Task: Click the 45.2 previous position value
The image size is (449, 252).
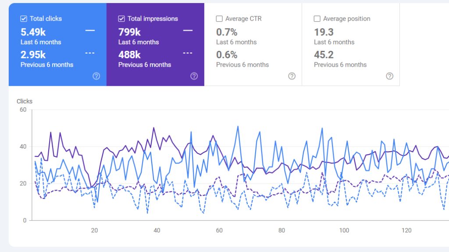Action: [x=324, y=55]
